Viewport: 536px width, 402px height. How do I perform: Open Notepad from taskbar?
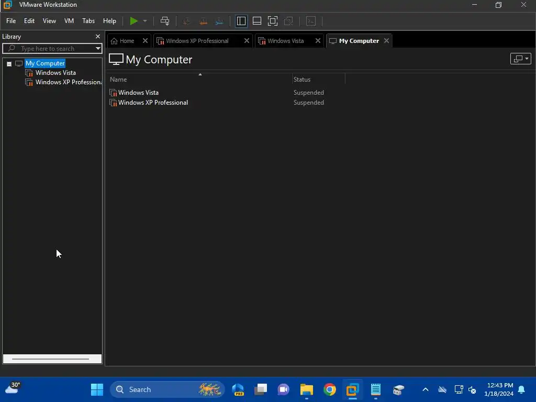click(376, 389)
